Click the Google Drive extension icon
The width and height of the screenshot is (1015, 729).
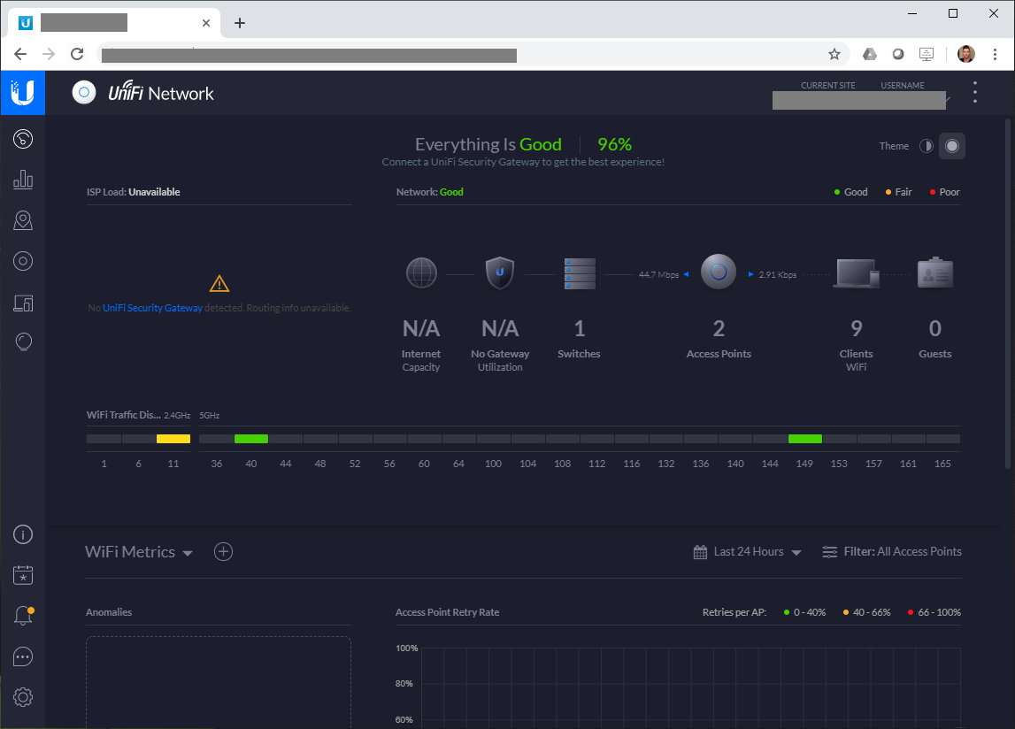click(x=869, y=54)
